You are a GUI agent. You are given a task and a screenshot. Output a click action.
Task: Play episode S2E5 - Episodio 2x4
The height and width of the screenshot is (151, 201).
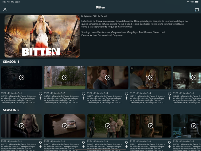click(x=151, y=126)
